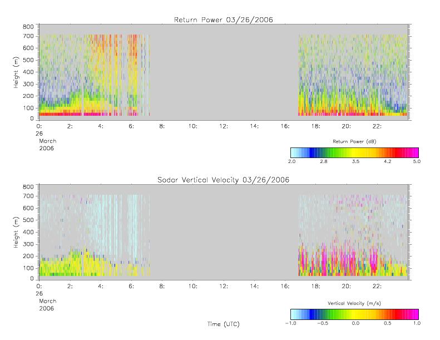Click the 800 height tick on Return Power plot
This screenshot has height=340, width=440.
(28, 27)
